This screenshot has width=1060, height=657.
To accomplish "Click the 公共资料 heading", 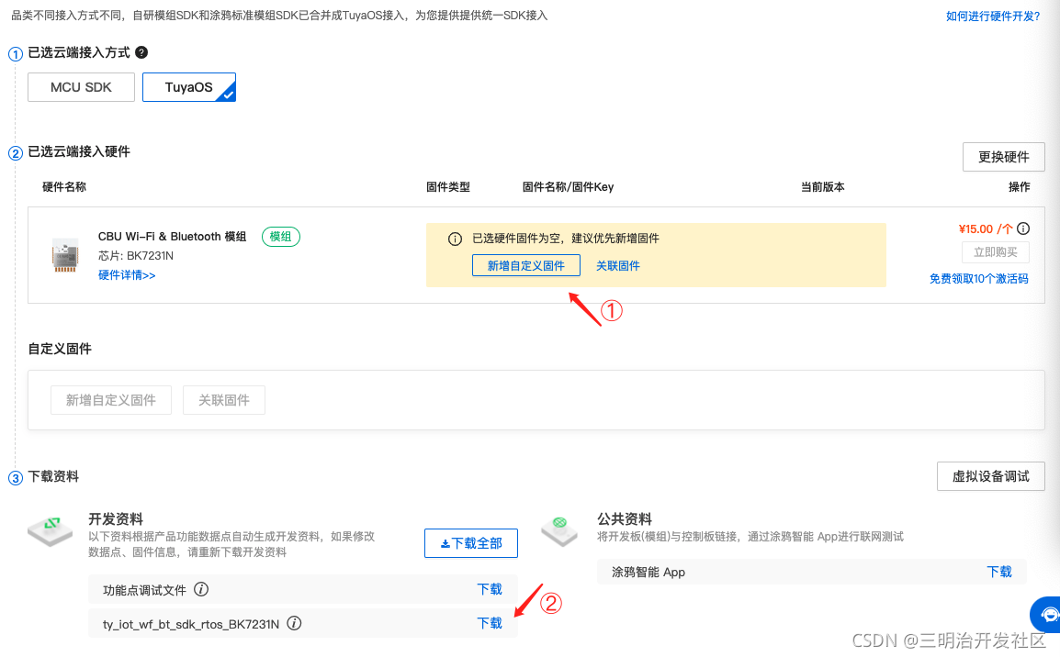I will pyautogui.click(x=624, y=518).
